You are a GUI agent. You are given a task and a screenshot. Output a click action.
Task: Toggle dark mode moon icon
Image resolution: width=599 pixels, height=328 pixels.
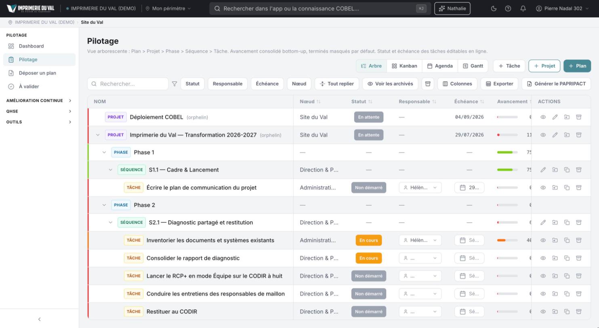494,8
